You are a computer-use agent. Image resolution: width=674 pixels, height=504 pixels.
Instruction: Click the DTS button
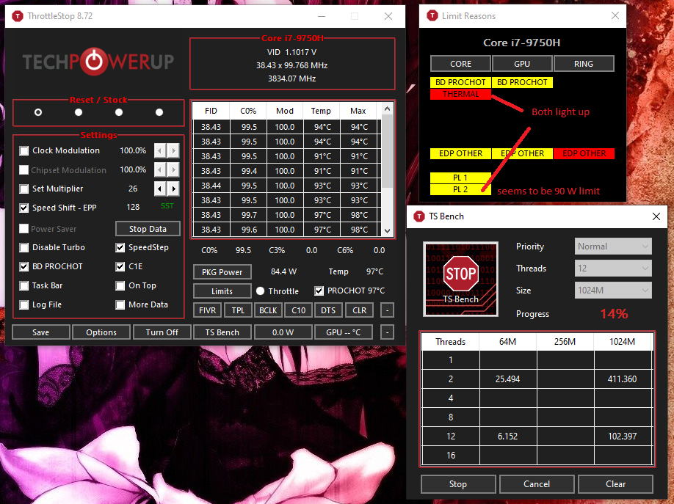[328, 310]
